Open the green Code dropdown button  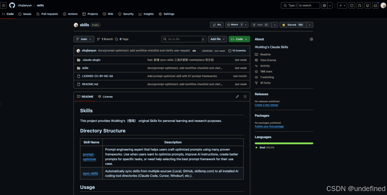[239, 39]
